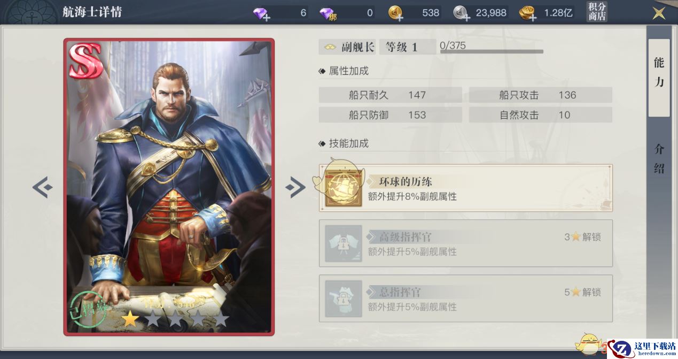Close the navigator details screen
This screenshot has height=359, width=678.
click(659, 13)
